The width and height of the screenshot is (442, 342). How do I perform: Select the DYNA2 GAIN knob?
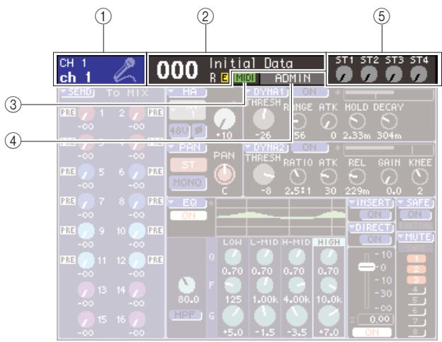tap(389, 177)
